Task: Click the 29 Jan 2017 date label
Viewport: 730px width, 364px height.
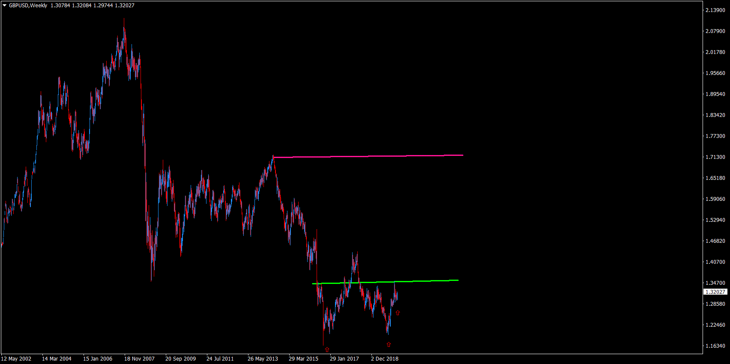Action: pos(344,359)
